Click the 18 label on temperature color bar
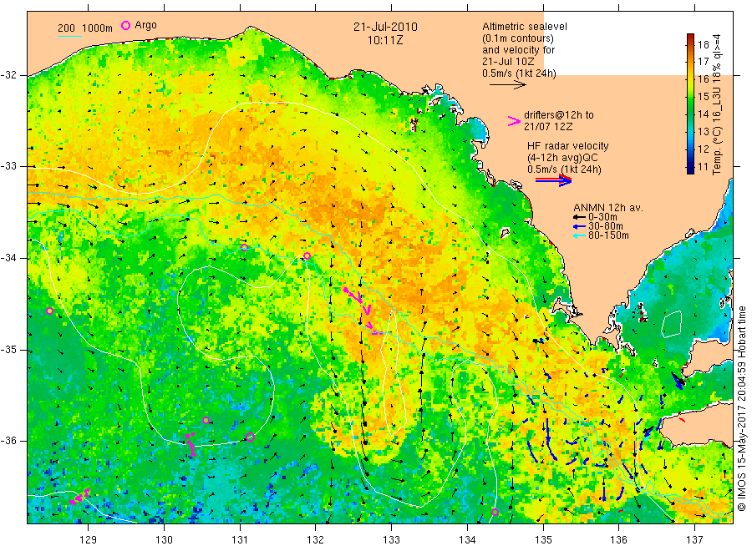752x551 pixels. [x=703, y=45]
